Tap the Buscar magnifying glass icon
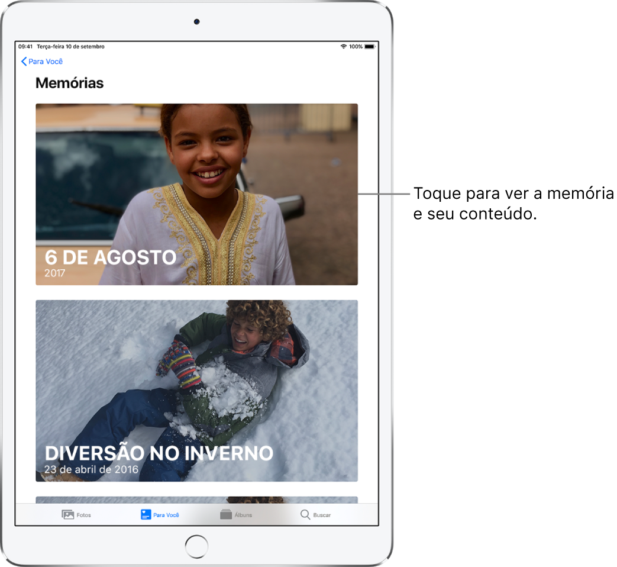The height and width of the screenshot is (567, 617). pyautogui.click(x=305, y=515)
